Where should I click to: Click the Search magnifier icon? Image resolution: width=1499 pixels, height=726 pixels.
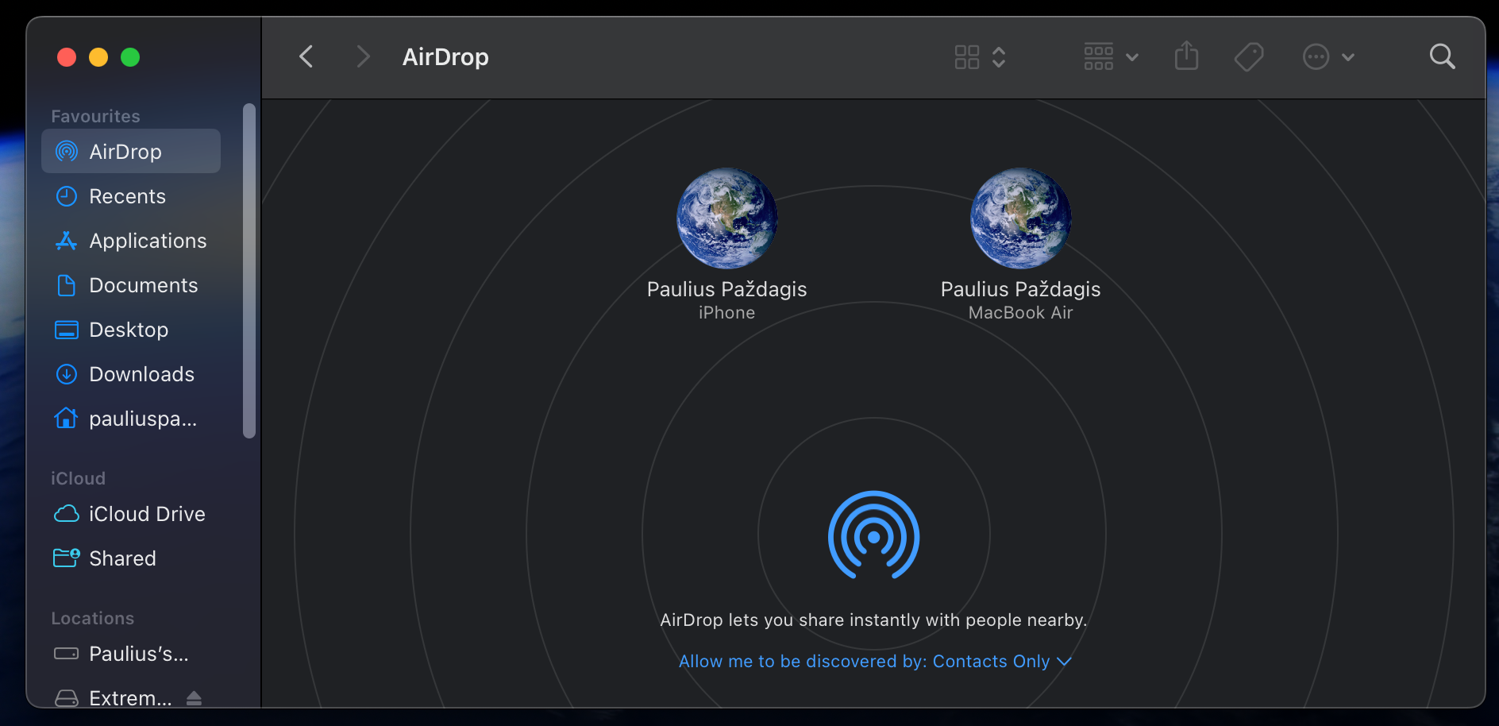[x=1442, y=56]
